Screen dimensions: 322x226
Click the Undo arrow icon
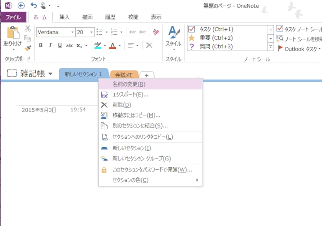click(x=33, y=6)
